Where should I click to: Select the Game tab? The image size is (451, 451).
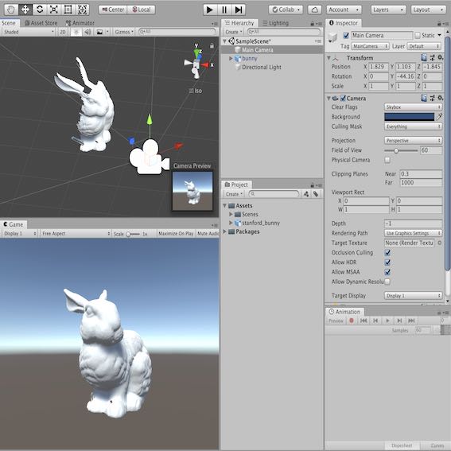14,224
